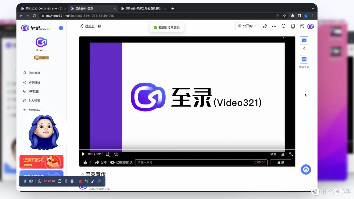The width and height of the screenshot is (354, 199).
Task: Select the eraser tool in recording toolbar
Action: pos(99,181)
